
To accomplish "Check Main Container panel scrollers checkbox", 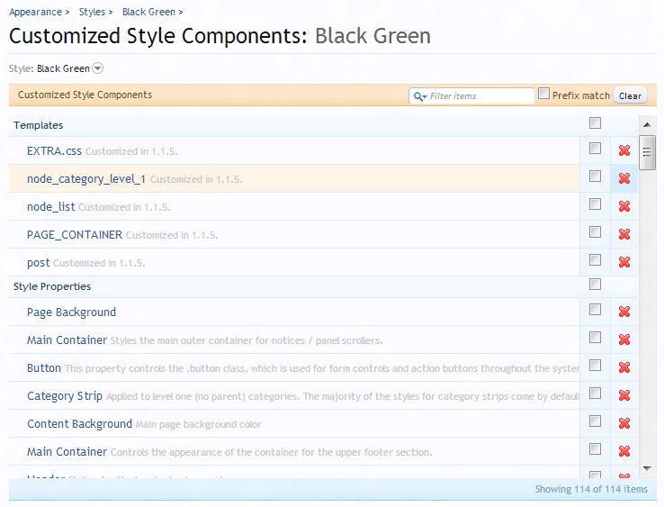I will pyautogui.click(x=595, y=337).
